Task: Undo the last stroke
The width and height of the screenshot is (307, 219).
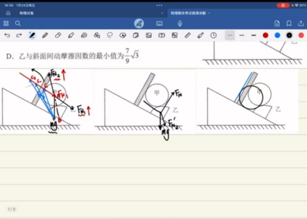Action: tap(7, 35)
